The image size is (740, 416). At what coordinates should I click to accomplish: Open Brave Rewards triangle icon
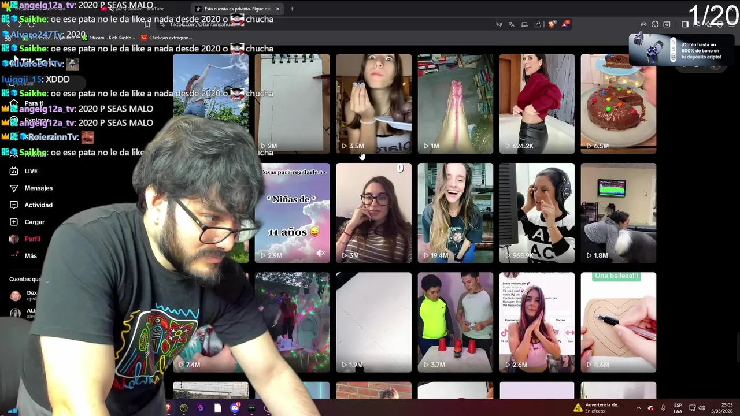tap(566, 24)
